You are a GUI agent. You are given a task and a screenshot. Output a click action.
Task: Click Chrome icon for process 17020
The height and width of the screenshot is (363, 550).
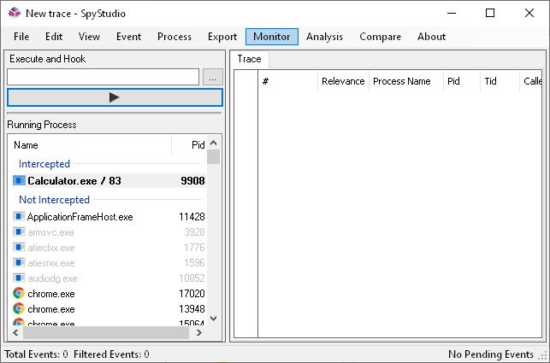19,293
